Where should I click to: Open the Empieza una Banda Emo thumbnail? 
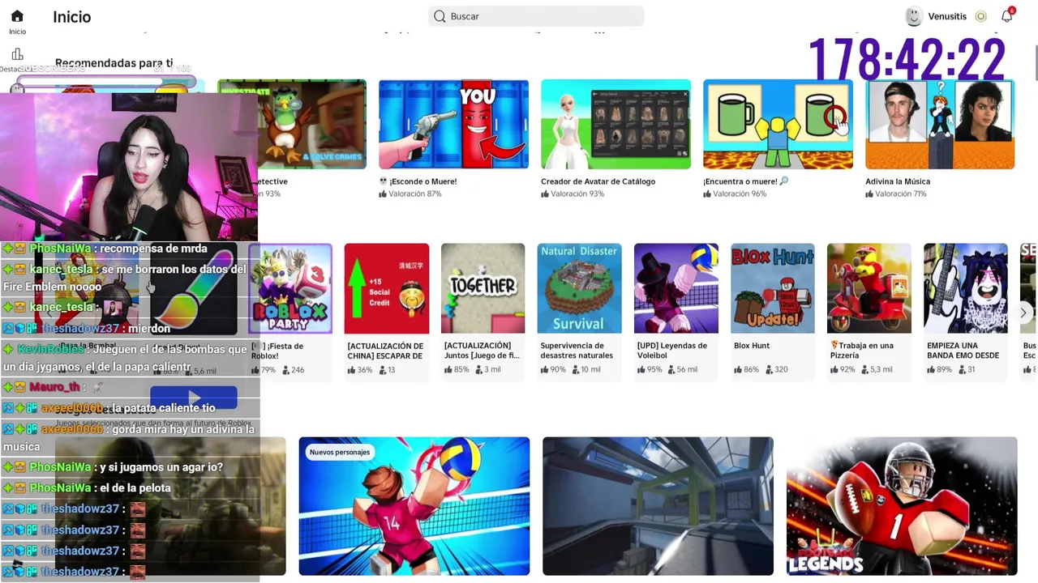click(x=965, y=288)
